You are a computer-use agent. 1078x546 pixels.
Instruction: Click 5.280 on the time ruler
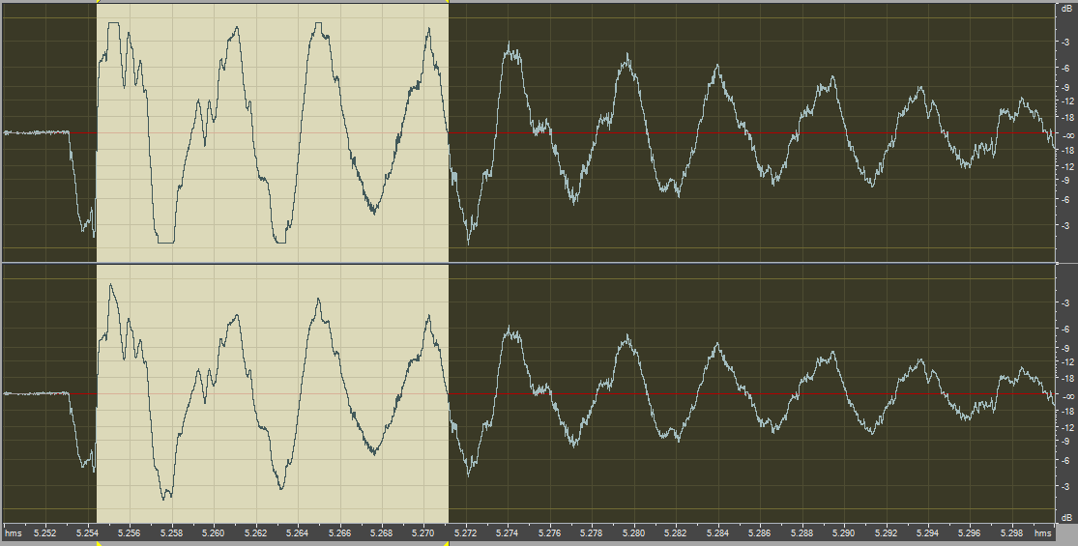(x=633, y=532)
